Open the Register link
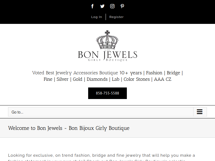The width and height of the screenshot is (215, 161). (x=116, y=17)
